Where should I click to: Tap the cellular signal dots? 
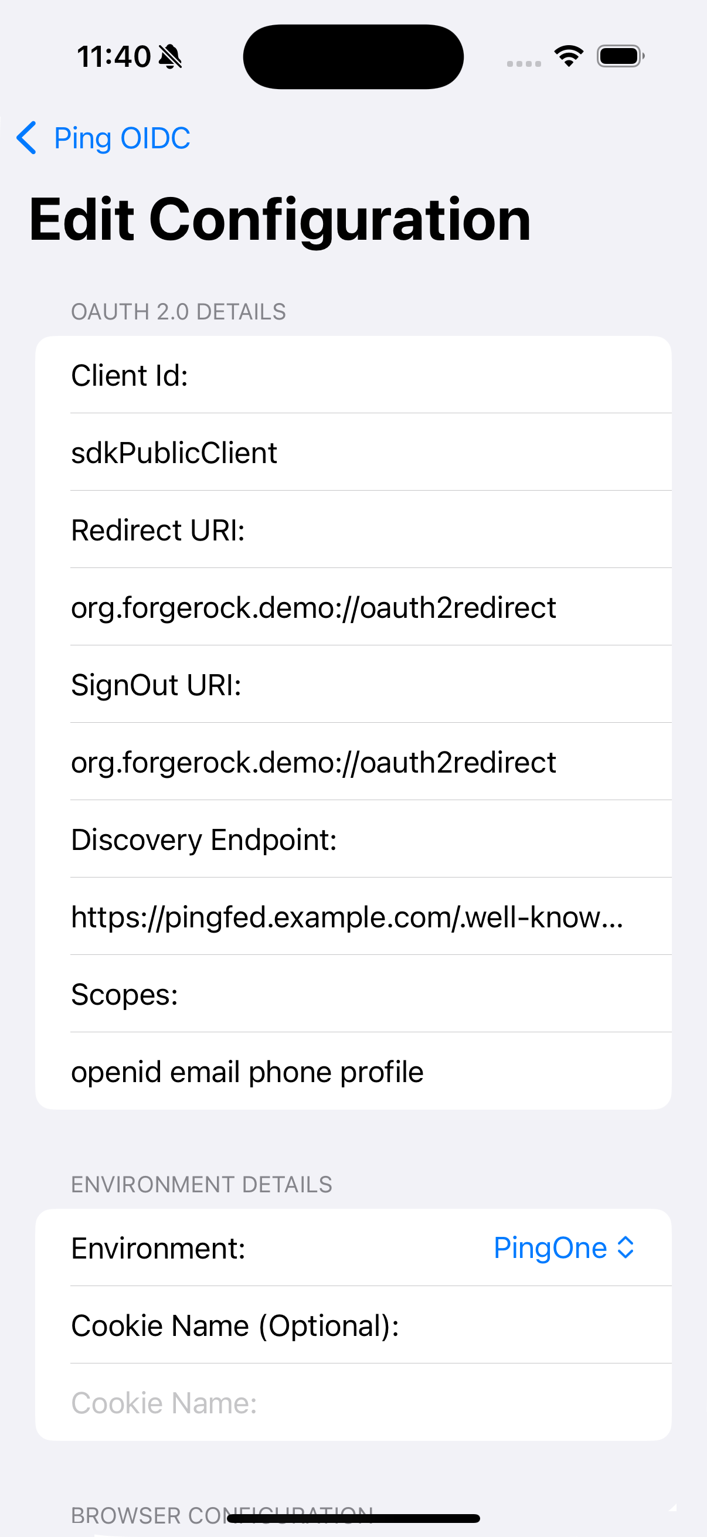[524, 63]
